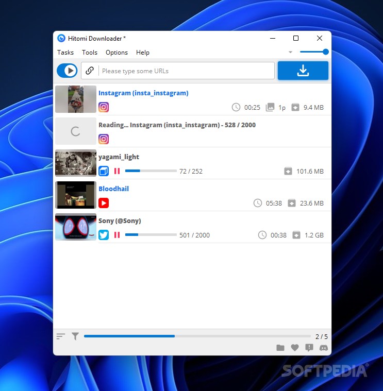Click the '23.6 MB' size value
The width and height of the screenshot is (383, 391).
tap(312, 203)
